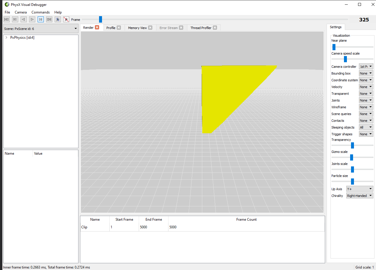Switch to the Profile tab
Viewport: 376px width, 270px height.
[x=111, y=28]
